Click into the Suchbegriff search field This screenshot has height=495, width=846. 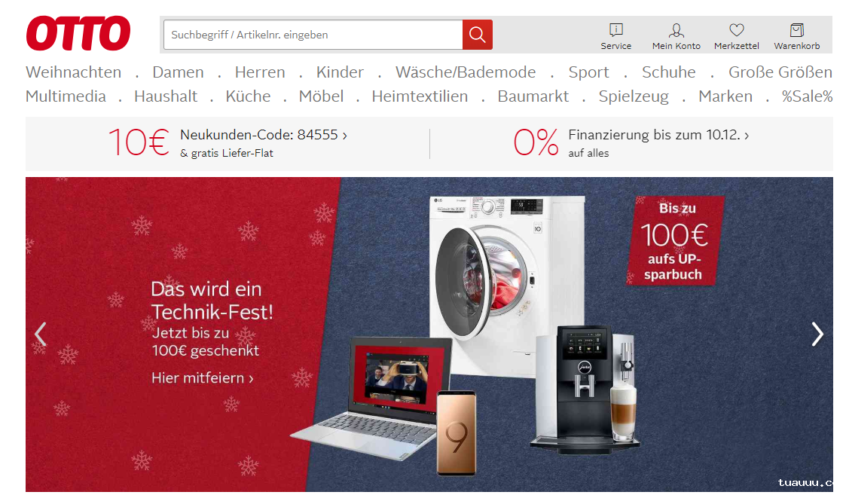313,35
